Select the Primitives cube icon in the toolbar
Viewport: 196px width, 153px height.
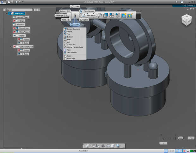click(x=81, y=15)
